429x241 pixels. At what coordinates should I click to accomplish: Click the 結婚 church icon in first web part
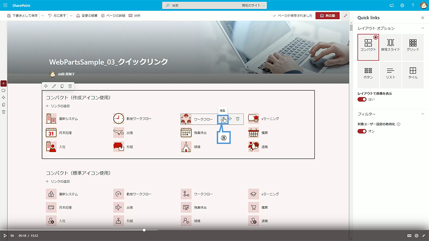(x=186, y=146)
